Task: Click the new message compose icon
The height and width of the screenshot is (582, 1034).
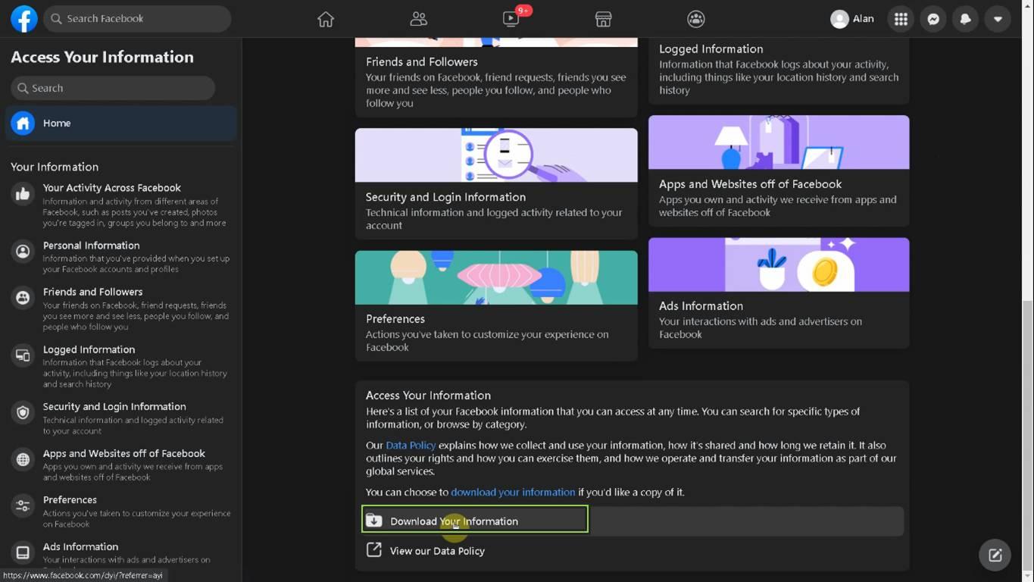Action: click(995, 555)
